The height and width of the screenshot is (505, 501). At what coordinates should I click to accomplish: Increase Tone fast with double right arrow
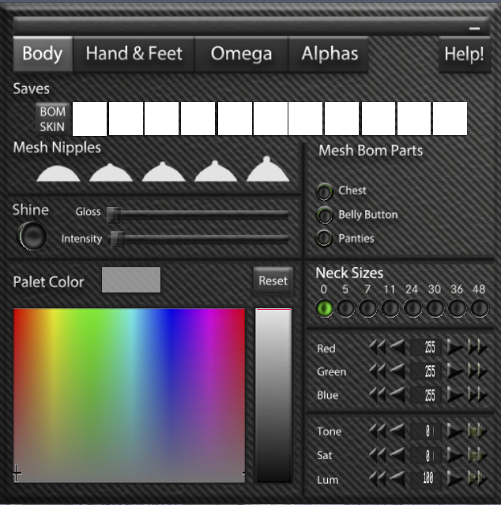tap(477, 431)
